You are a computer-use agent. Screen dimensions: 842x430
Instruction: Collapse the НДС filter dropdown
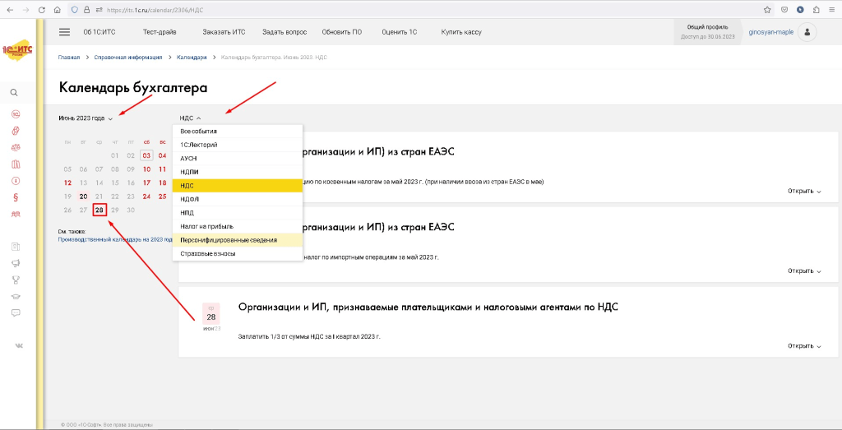point(190,118)
